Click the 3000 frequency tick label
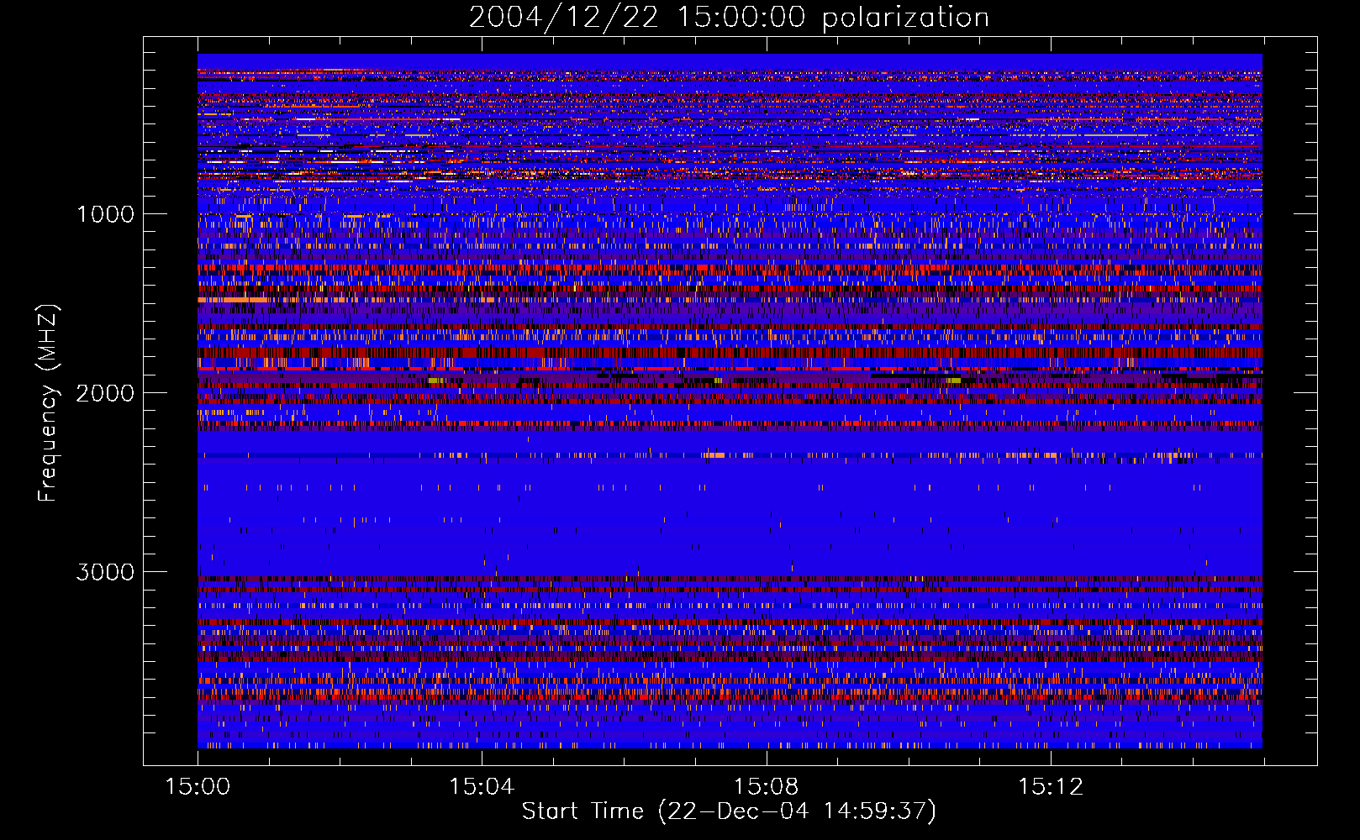Screen dimensions: 1360x840 105,572
